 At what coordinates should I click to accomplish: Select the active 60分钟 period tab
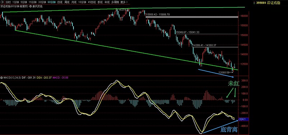(x=51, y=3)
